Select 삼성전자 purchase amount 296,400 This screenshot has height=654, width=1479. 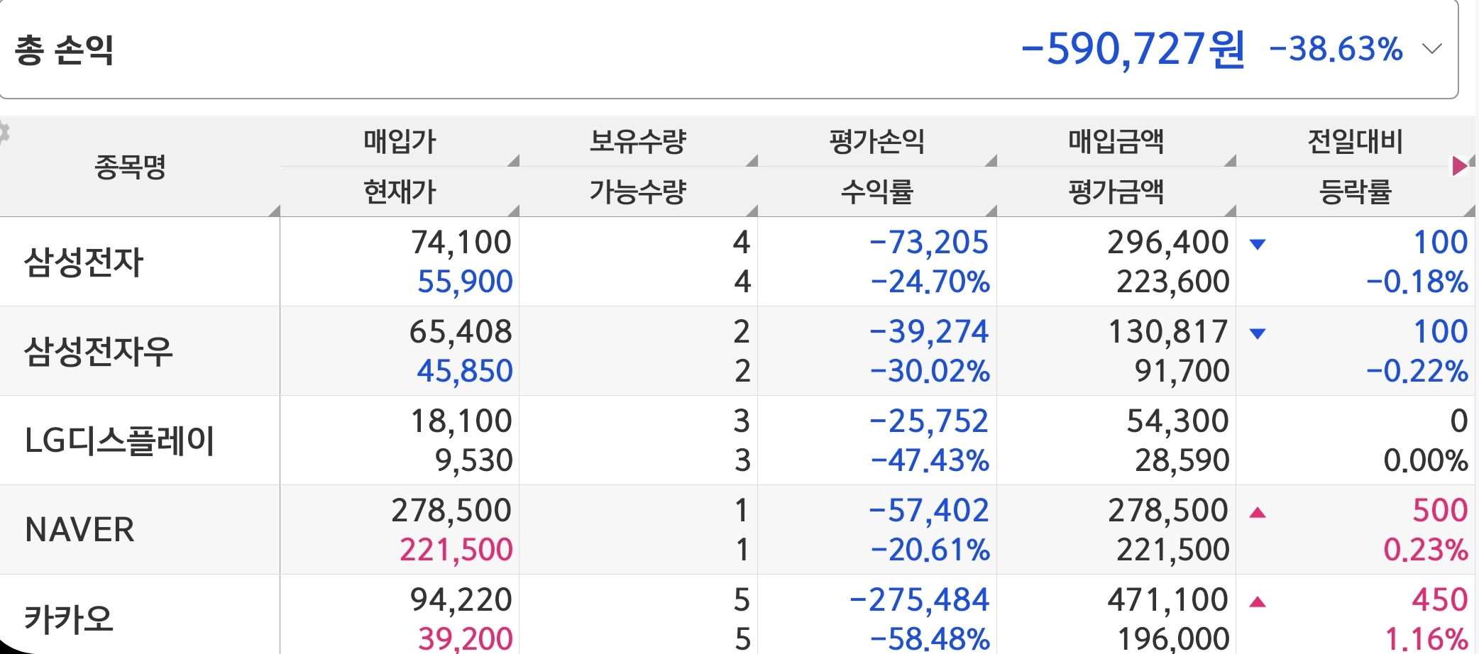click(1168, 243)
